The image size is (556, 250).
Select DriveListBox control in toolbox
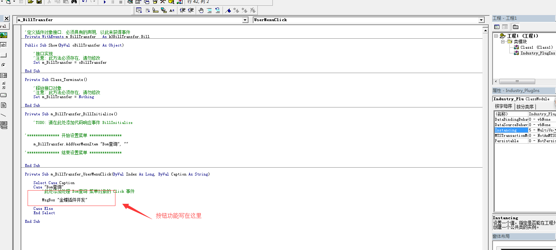(3, 95)
